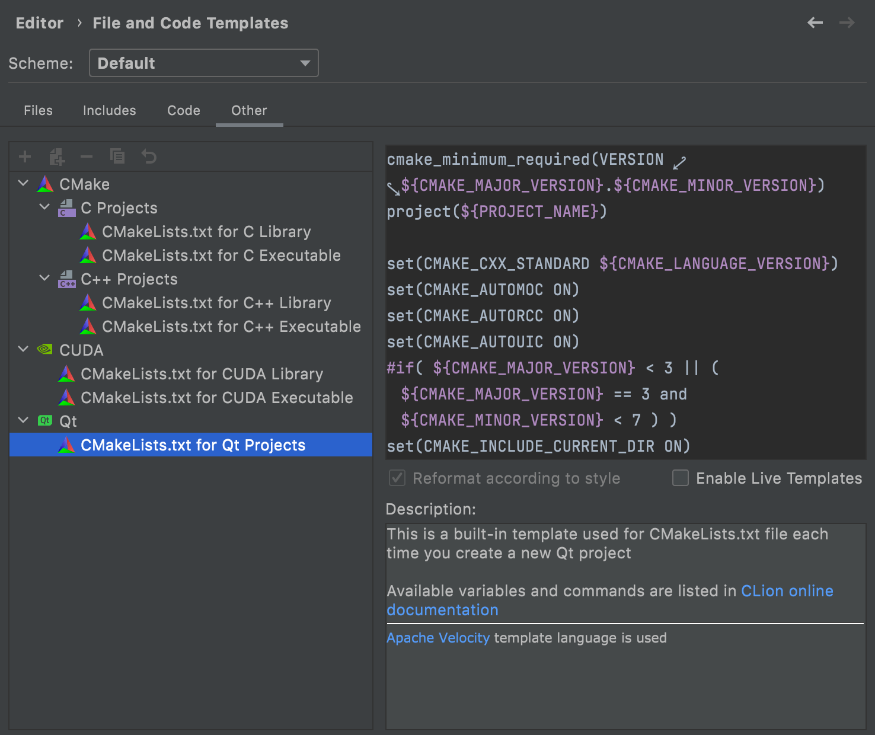Click the Remove Template minus icon
The image size is (875, 735).
click(87, 156)
